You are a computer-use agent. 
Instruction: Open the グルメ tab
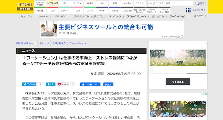[x=77, y=11]
